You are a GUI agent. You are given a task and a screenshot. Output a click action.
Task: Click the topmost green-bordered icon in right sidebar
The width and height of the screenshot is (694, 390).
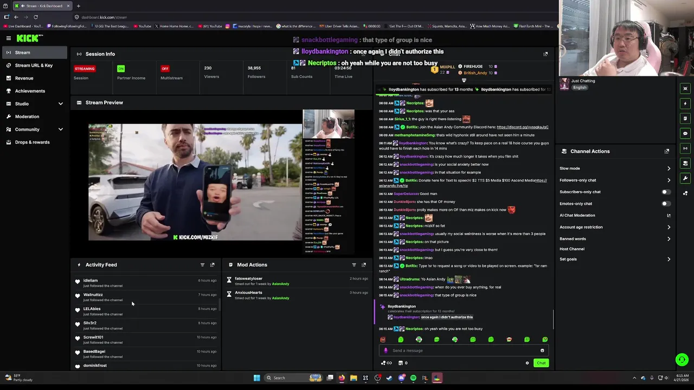tap(685, 88)
